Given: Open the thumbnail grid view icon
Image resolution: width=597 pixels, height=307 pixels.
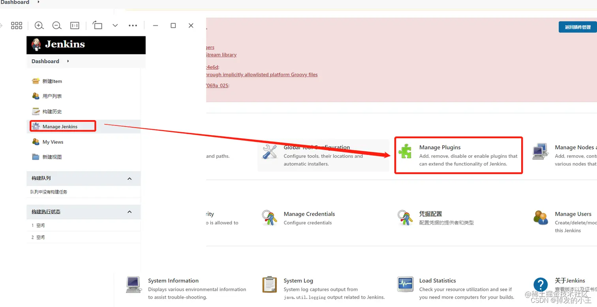Looking at the screenshot, I should click(x=17, y=25).
